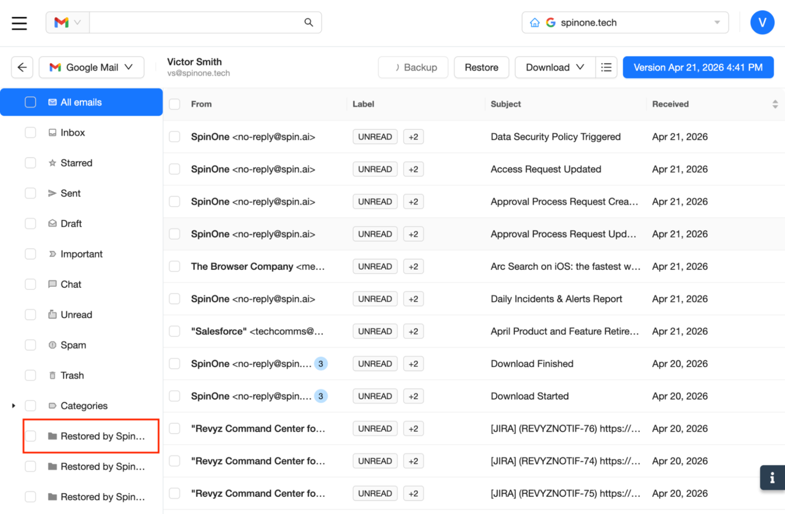This screenshot has width=785, height=514.
Task: Tick the All emails checkbox
Action: [30, 102]
